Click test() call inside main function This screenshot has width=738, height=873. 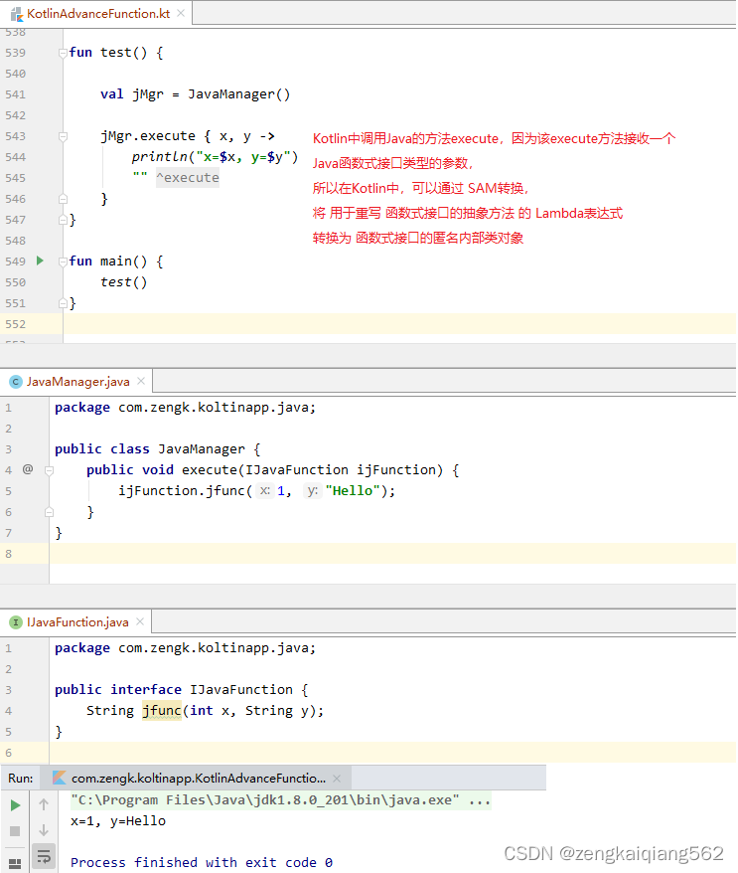tap(123, 282)
